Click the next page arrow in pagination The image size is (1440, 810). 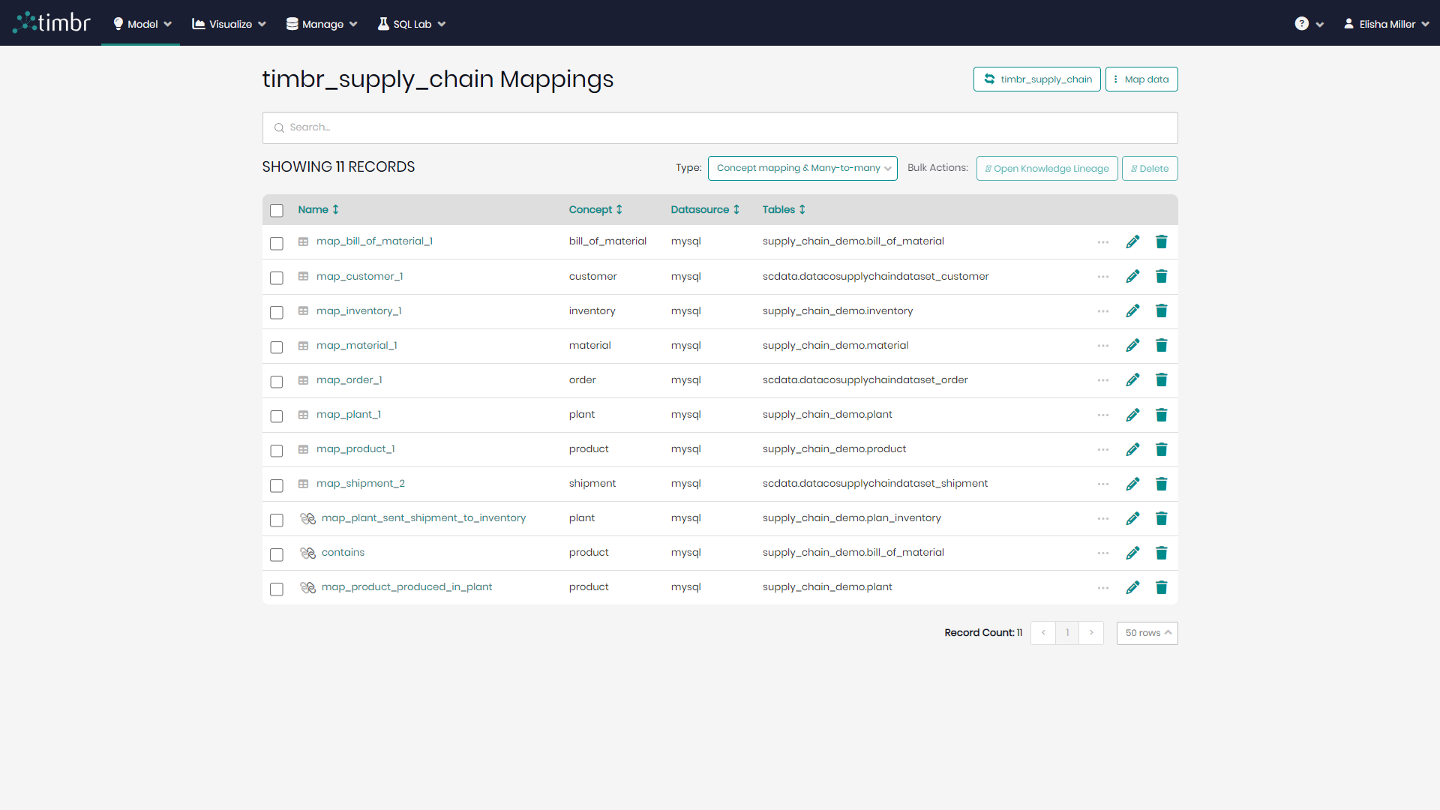point(1091,633)
